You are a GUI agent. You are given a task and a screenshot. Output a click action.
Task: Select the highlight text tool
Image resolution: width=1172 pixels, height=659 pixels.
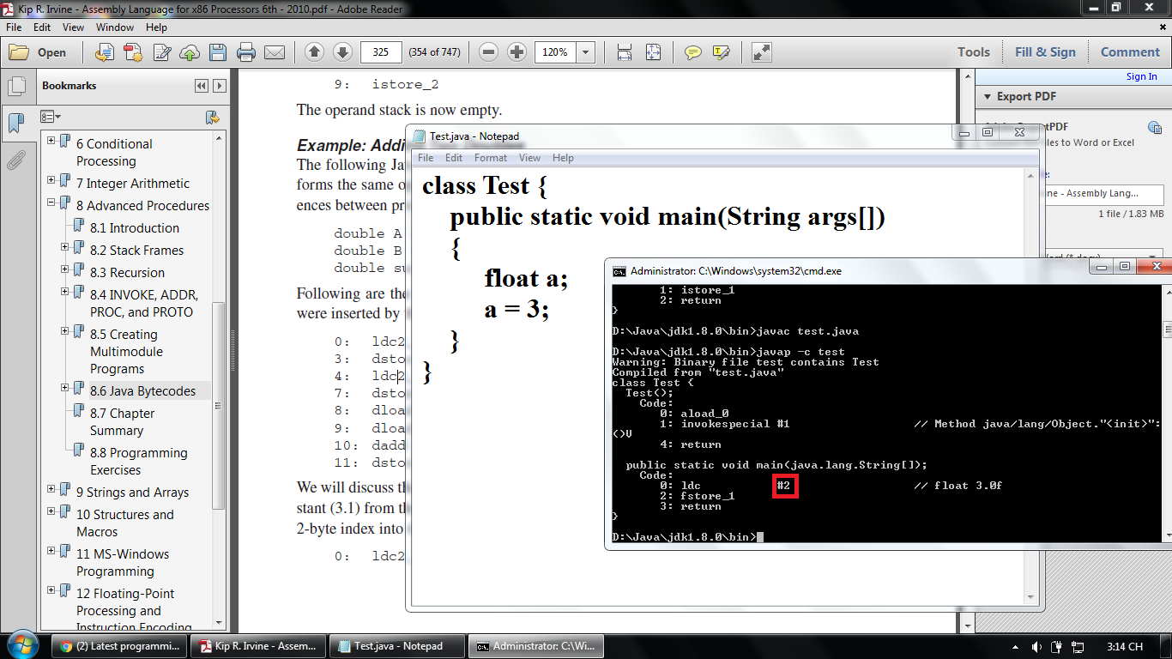[x=721, y=52]
